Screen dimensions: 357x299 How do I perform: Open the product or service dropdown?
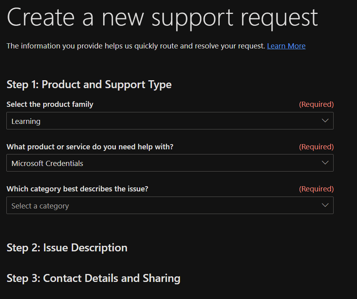coord(170,163)
